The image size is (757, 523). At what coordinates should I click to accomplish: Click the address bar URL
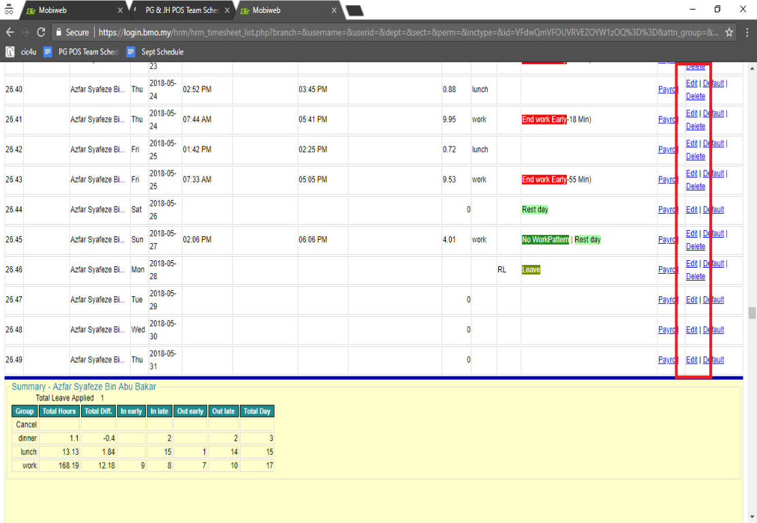408,32
